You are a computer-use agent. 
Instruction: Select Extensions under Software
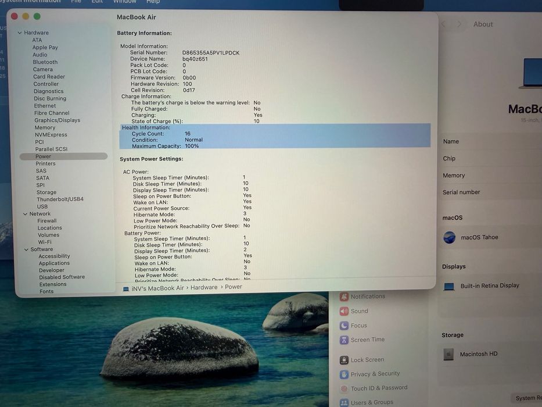pyautogui.click(x=53, y=284)
